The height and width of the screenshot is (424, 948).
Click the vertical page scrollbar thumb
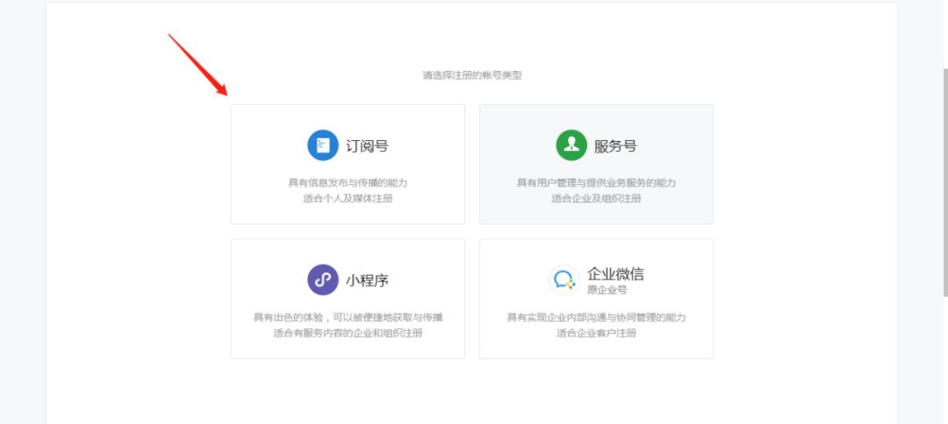click(x=945, y=181)
